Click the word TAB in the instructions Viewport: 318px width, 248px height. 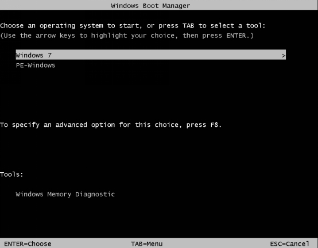click(188, 26)
